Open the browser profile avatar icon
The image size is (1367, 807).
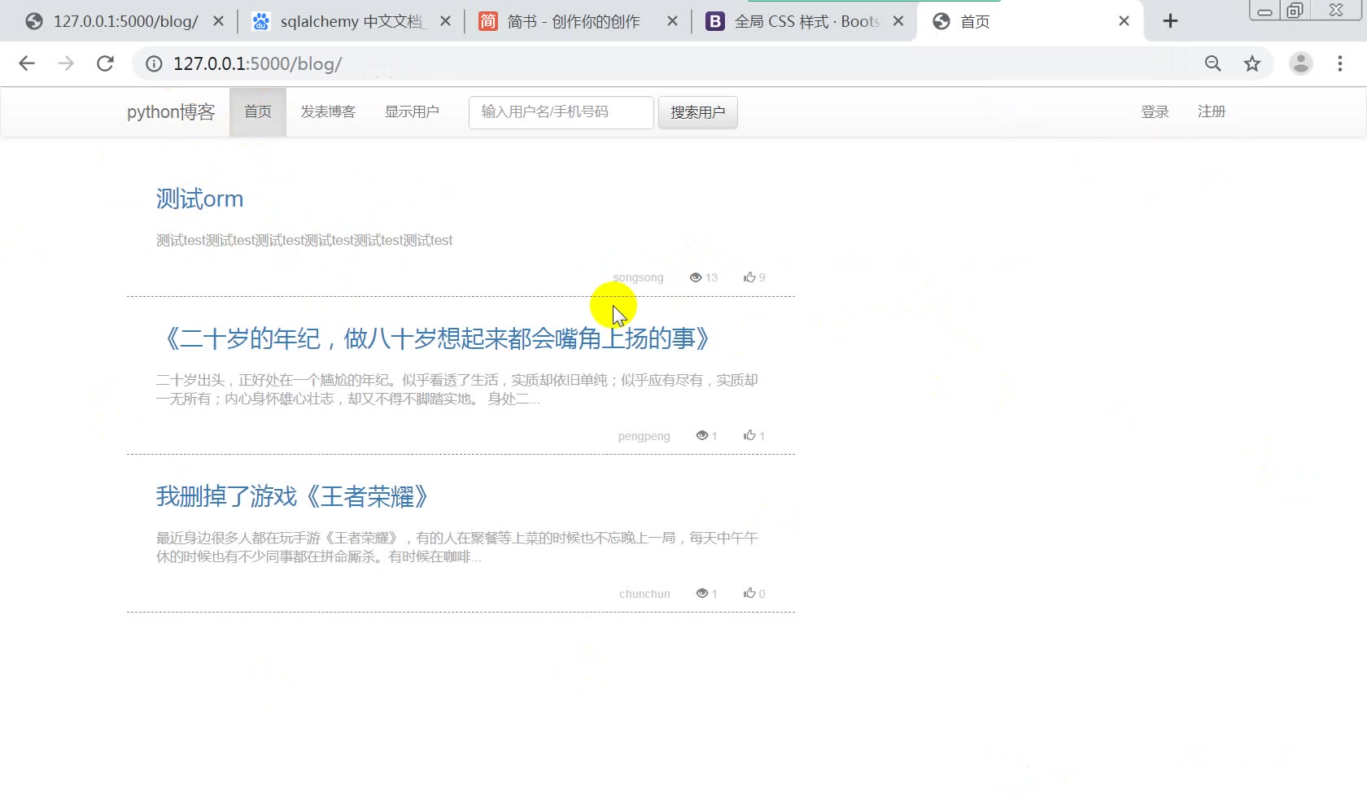click(1300, 63)
